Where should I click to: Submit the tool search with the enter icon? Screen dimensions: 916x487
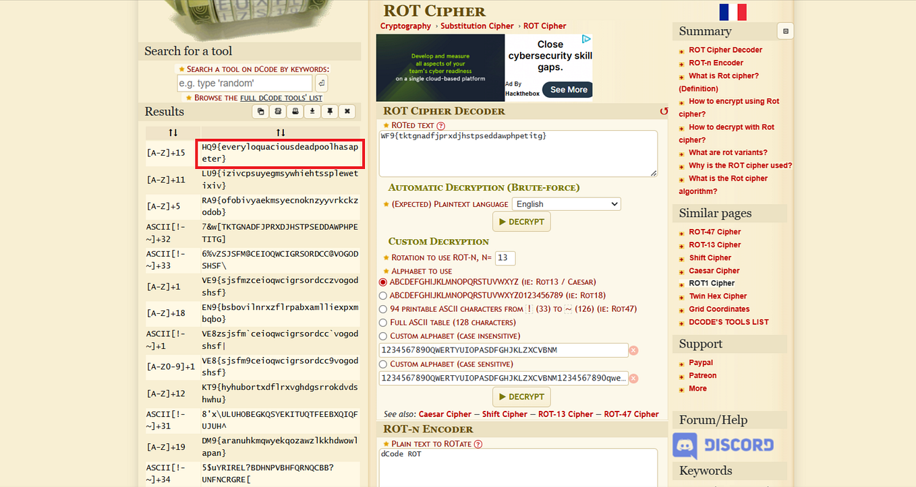click(x=321, y=82)
